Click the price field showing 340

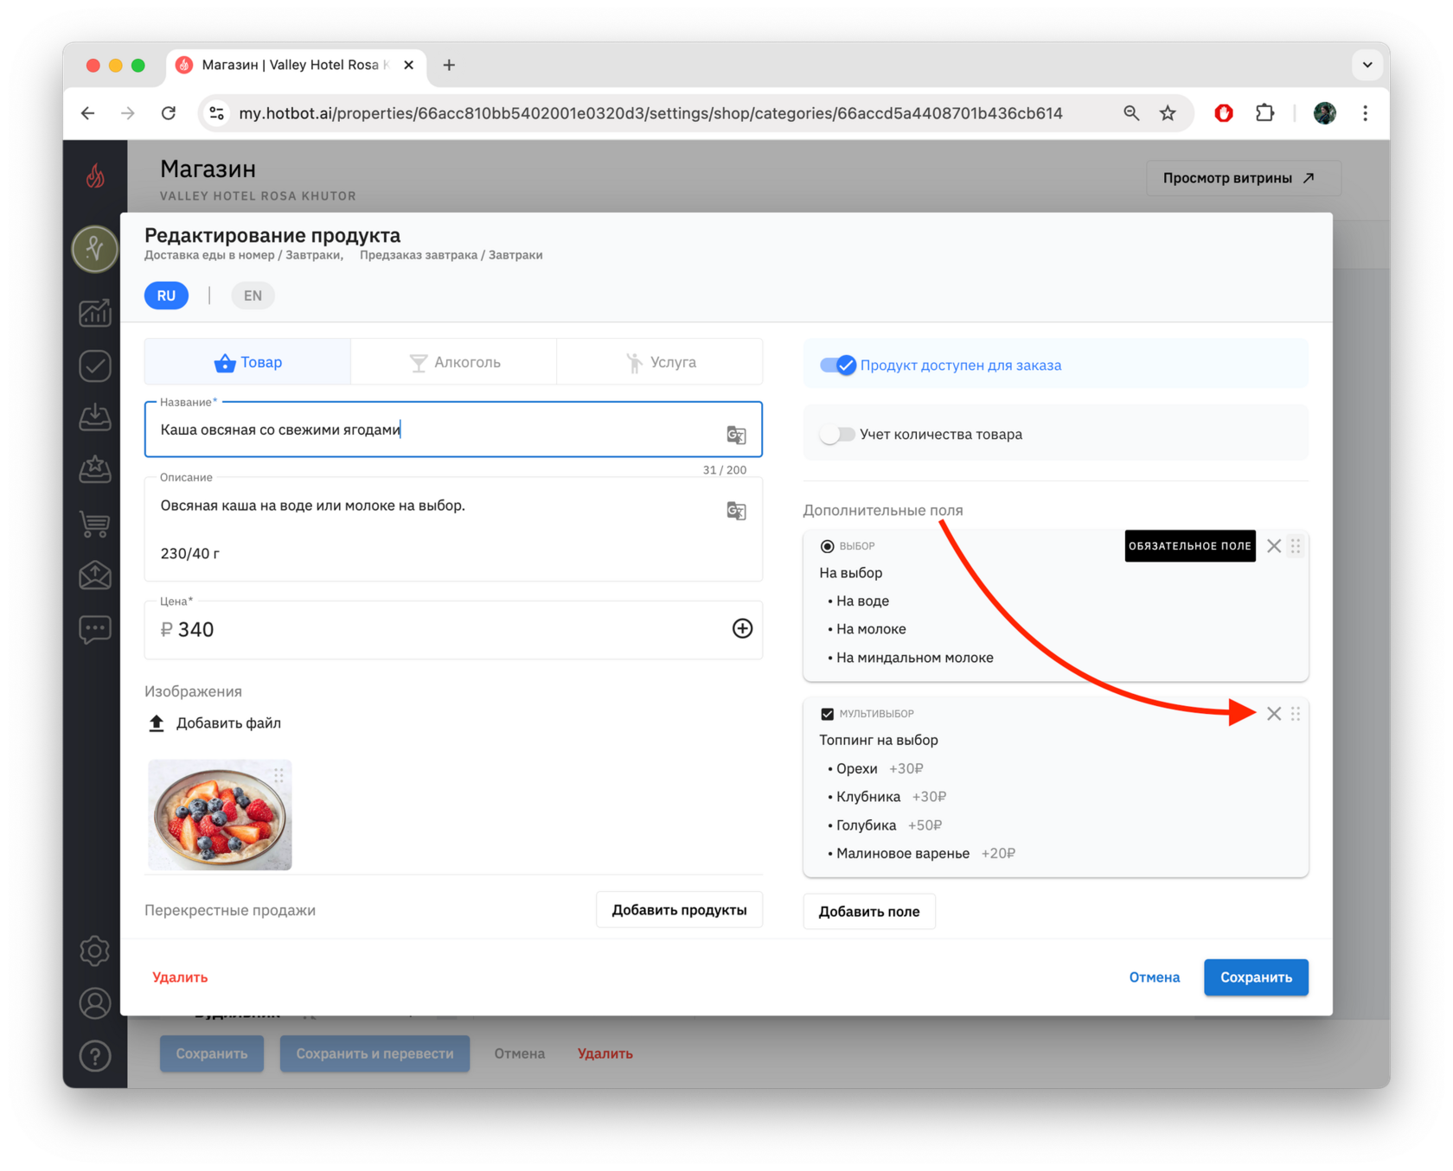(x=453, y=629)
